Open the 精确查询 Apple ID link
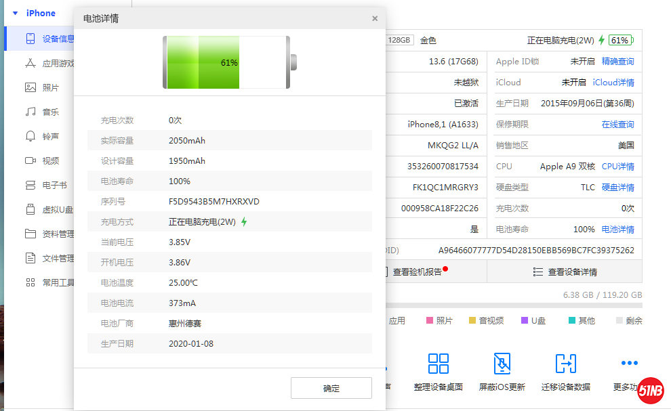Image resolution: width=671 pixels, height=411 pixels. point(617,62)
